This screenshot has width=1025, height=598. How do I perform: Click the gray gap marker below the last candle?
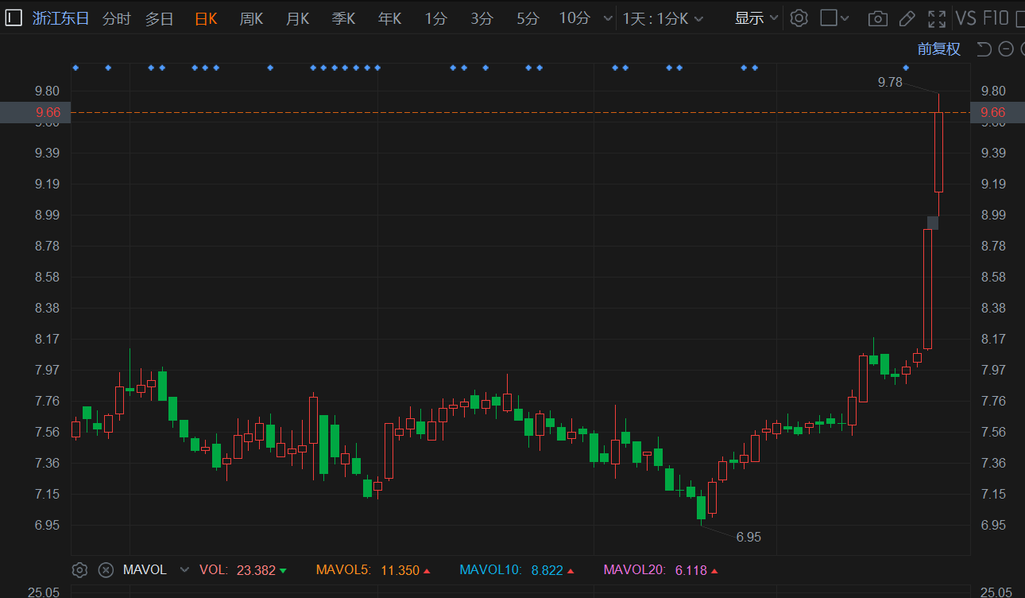(x=933, y=223)
